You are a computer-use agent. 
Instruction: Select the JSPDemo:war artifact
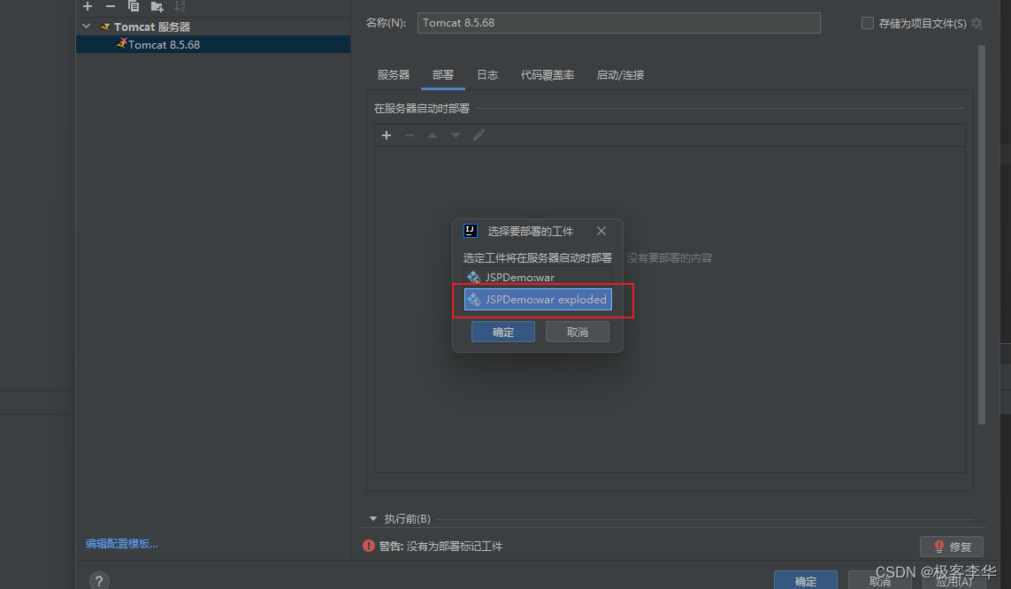[x=538, y=277]
